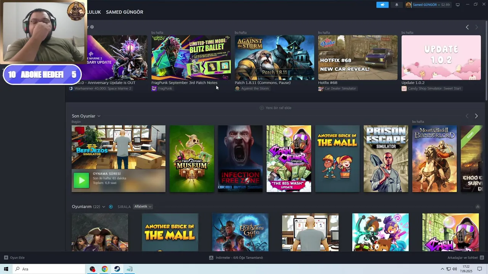Select Infection Free Zone cover
Image resolution: width=488 pixels, height=274 pixels.
(240, 159)
